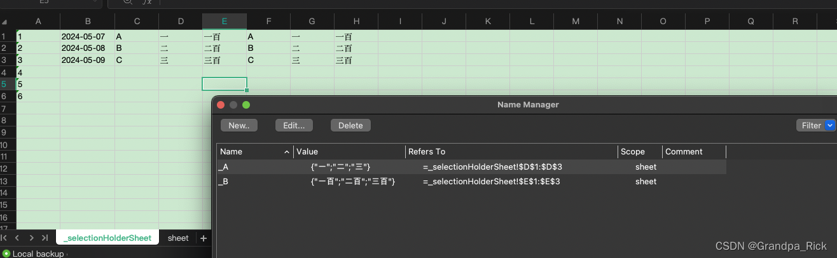This screenshot has width=837, height=258.
Task: Select cell E2 containing 二百
Action: 225,48
